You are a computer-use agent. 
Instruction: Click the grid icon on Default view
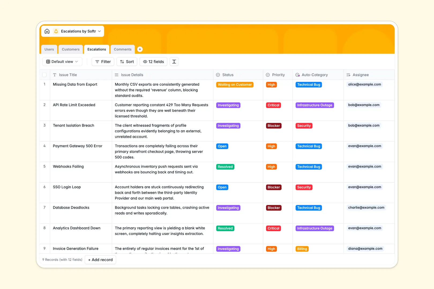(x=47, y=62)
